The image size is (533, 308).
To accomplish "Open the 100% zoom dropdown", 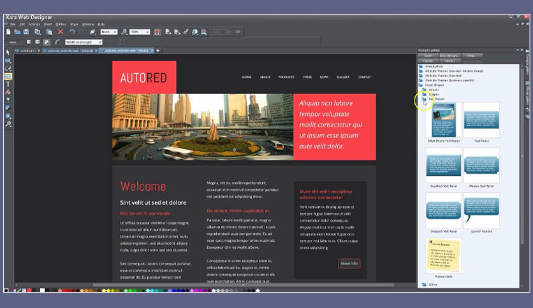I will [140, 32].
